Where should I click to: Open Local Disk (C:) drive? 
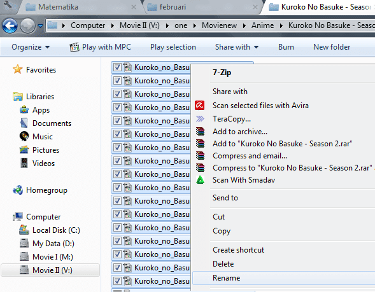(x=50, y=230)
